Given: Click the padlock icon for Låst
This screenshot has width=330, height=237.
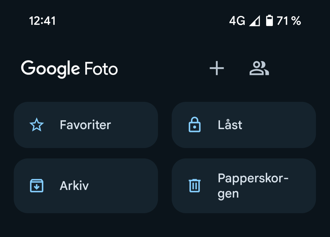Looking at the screenshot, I should (195, 124).
